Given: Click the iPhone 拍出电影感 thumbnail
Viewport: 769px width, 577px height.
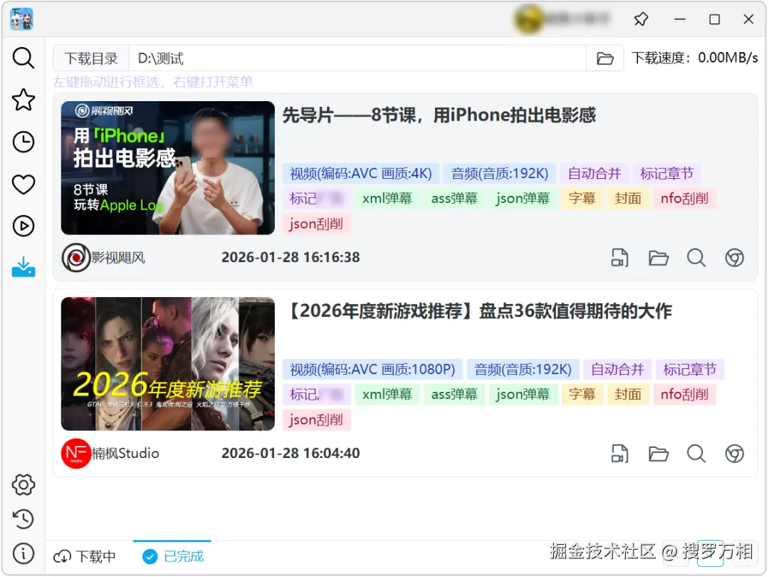Looking at the screenshot, I should pyautogui.click(x=168, y=168).
